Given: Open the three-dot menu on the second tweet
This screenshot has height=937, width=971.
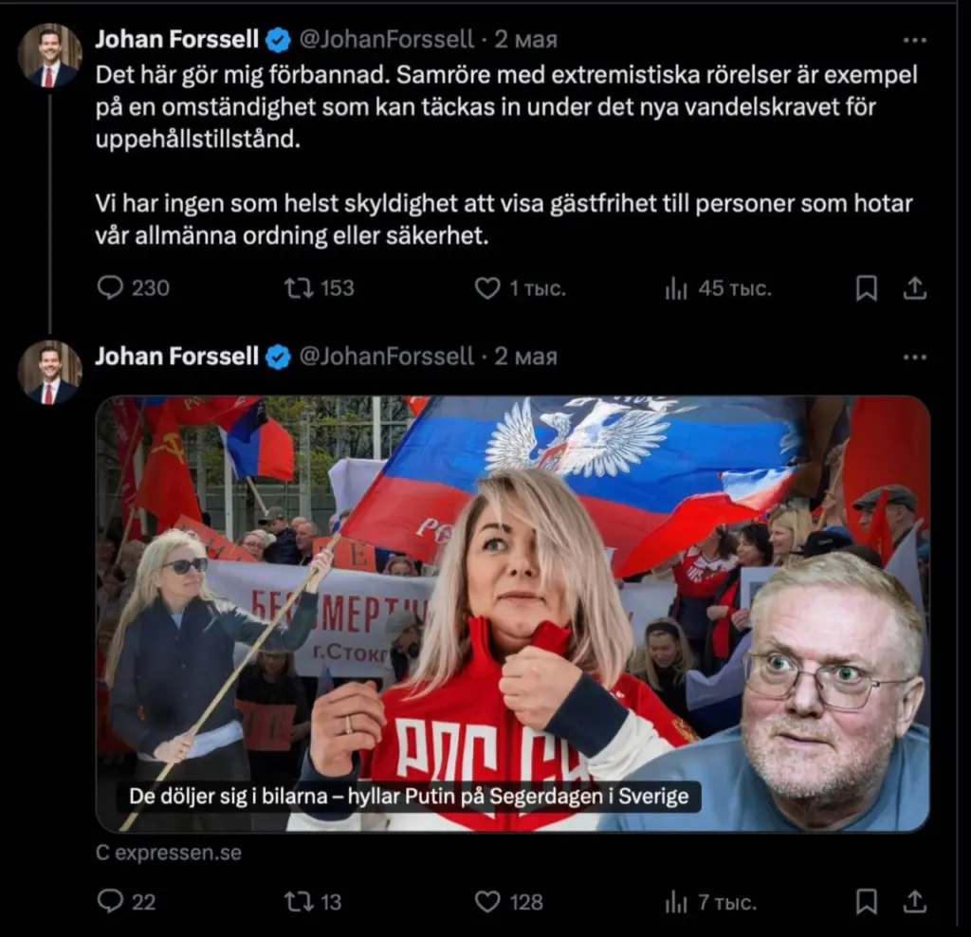Looking at the screenshot, I should (915, 358).
